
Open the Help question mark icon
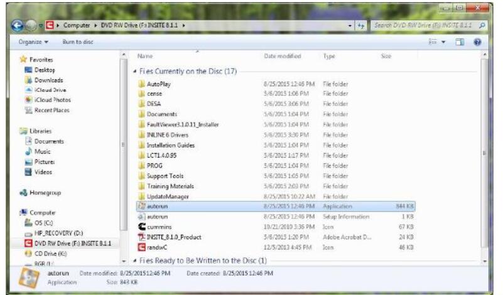[x=477, y=41]
